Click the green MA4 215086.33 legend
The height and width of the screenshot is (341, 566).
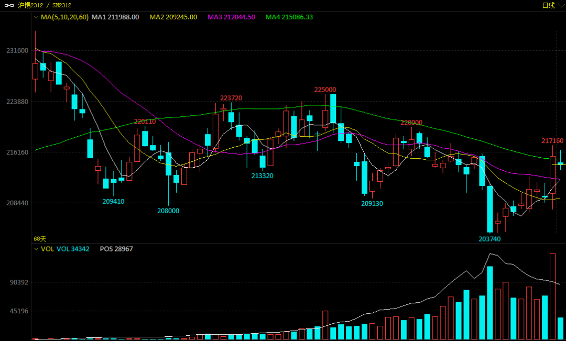(x=289, y=17)
